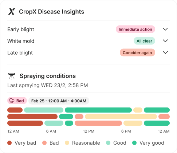Select long bad segment in bottom row

[98, 123]
